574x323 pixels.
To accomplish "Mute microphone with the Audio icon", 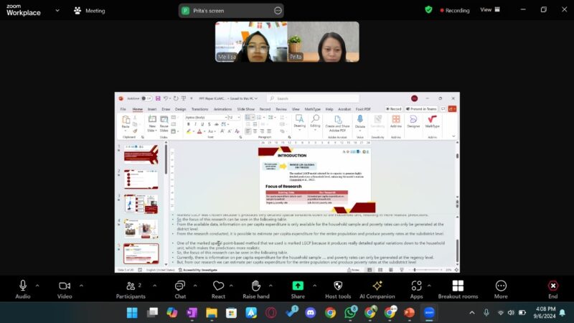I will 23,286.
